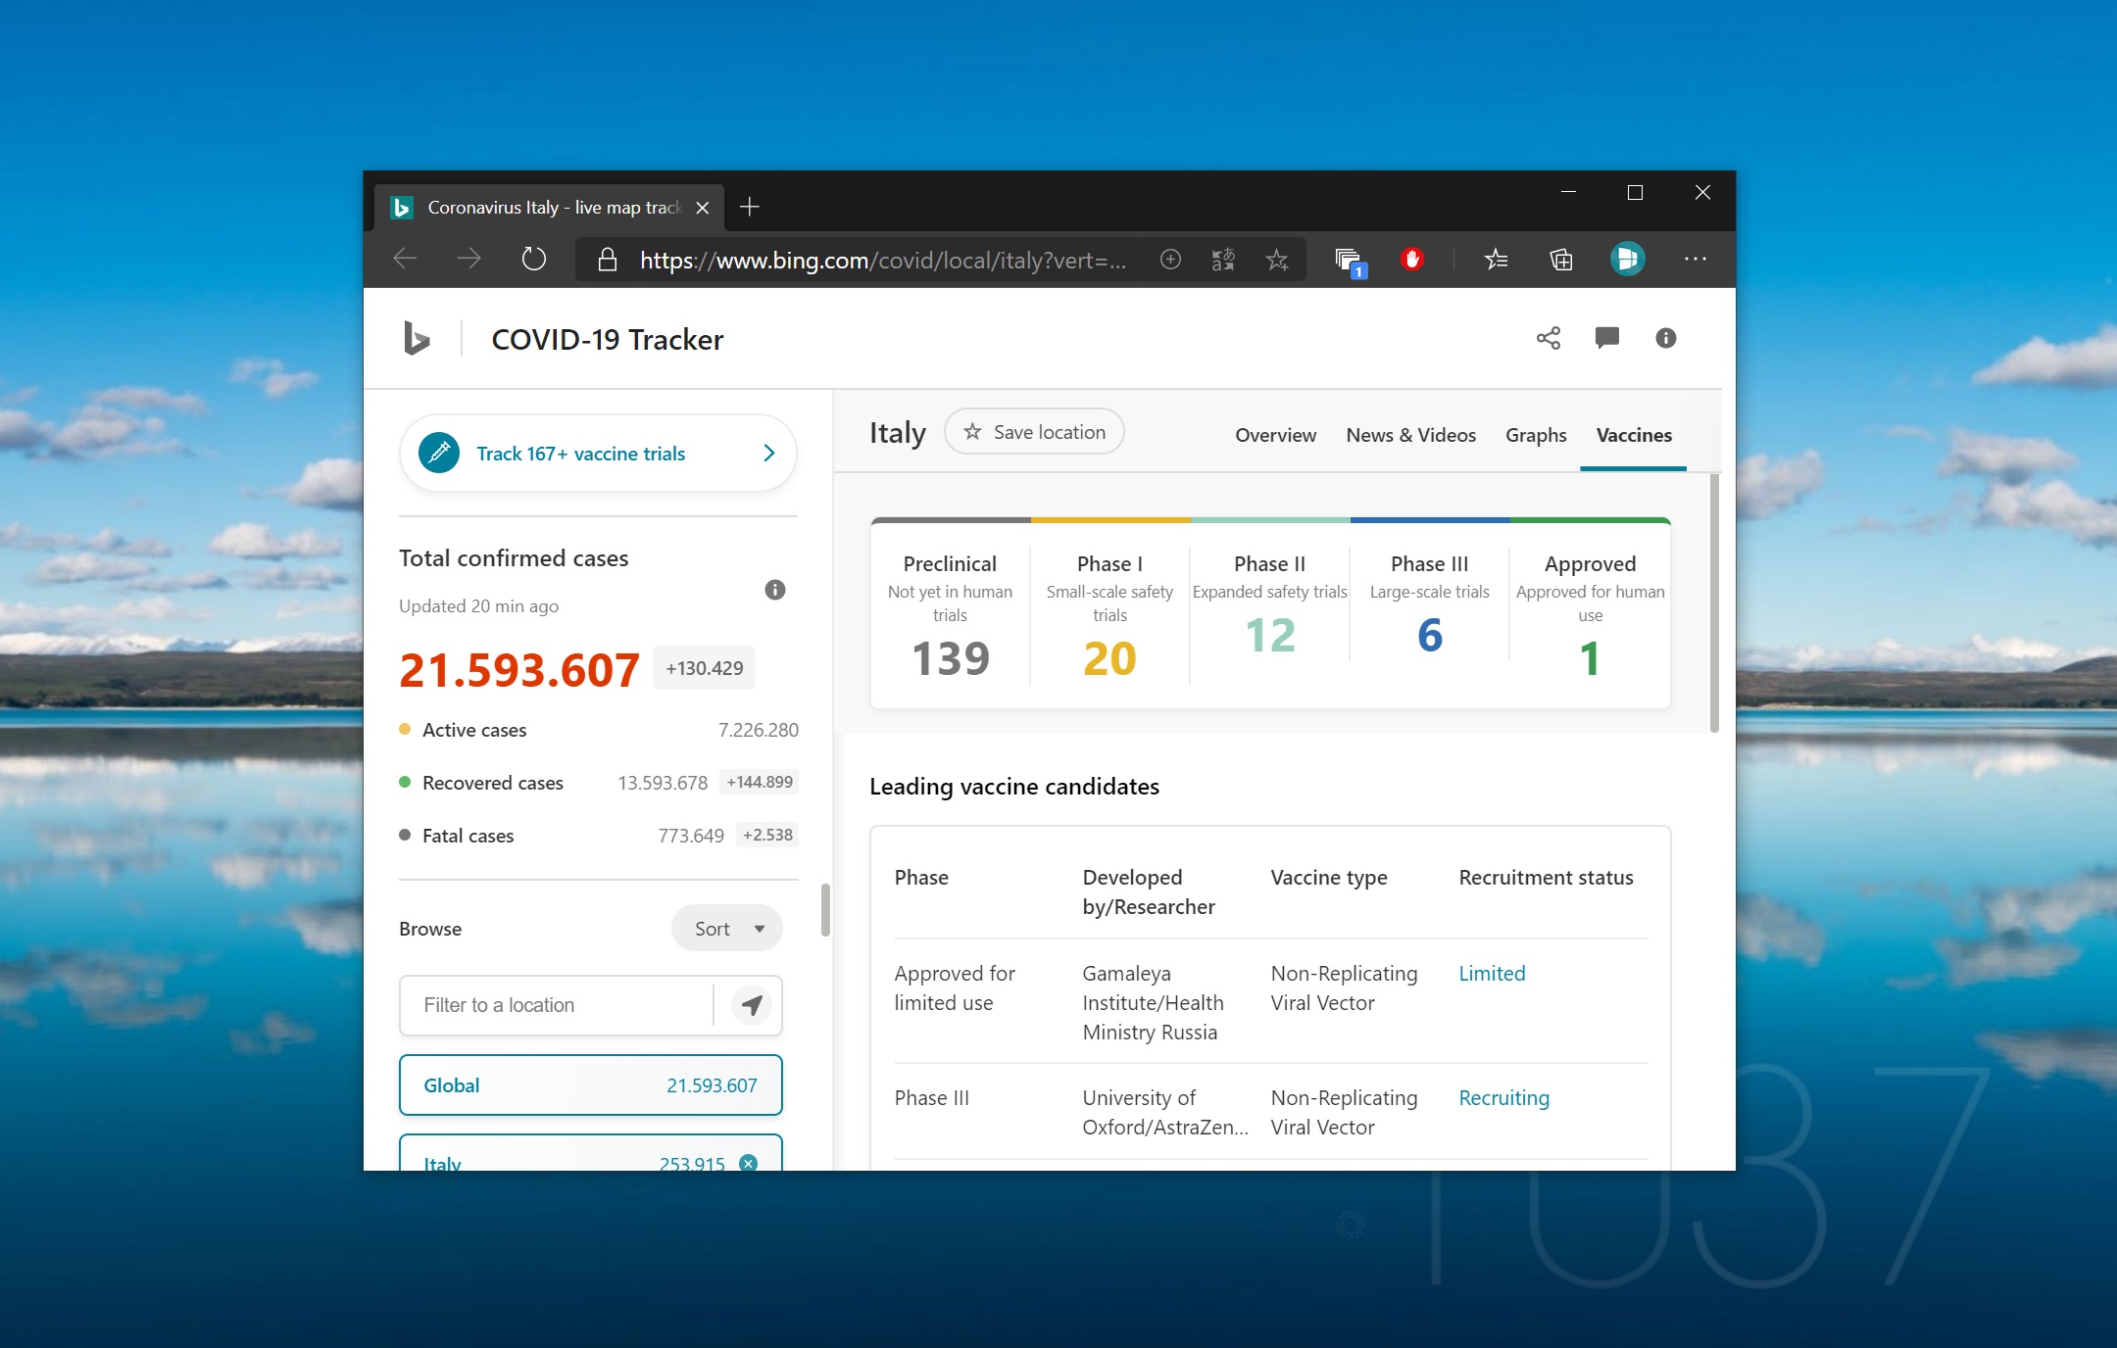Click info icon beside Total confirmed cases
Image resolution: width=2117 pixels, height=1348 pixels.
click(x=775, y=590)
